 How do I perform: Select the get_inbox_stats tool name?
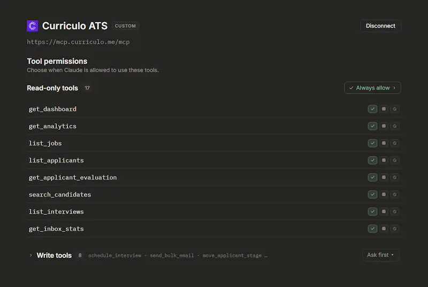click(56, 229)
